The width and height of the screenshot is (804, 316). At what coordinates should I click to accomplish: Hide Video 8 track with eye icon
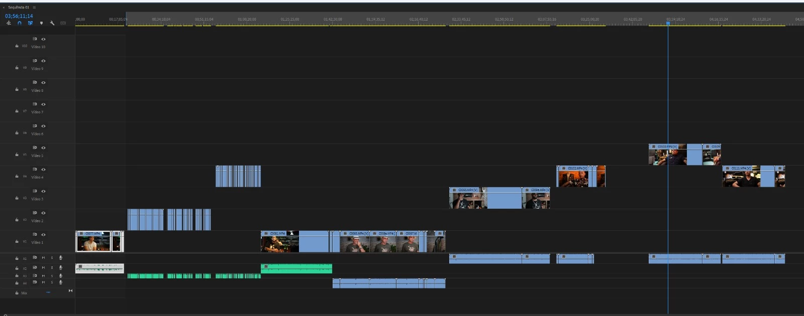click(43, 82)
